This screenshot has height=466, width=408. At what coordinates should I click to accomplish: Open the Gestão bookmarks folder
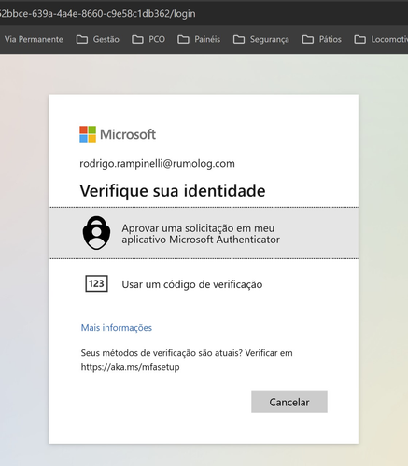tap(98, 39)
